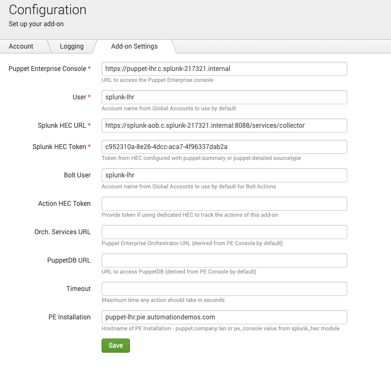The image size is (391, 380).
Task: Save the add-on settings
Action: click(x=116, y=346)
